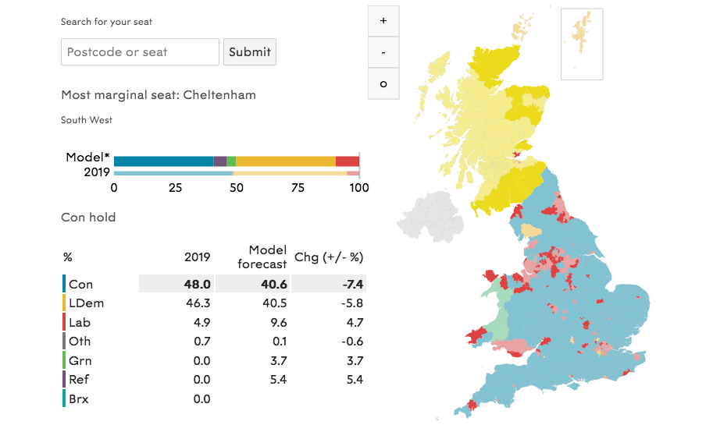The width and height of the screenshot is (713, 432).
Task: Click the red Lab segment in Model bar
Action: [x=348, y=161]
